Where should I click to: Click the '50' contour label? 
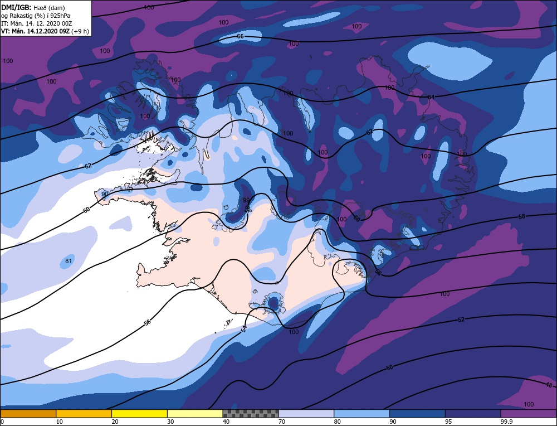coord(390,367)
